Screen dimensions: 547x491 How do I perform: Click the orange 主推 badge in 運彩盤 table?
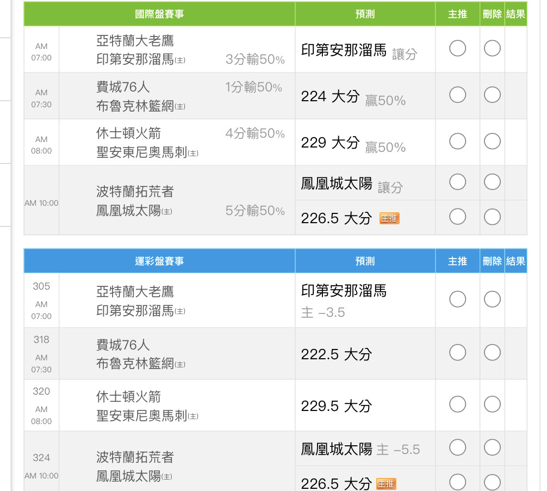[x=386, y=484]
